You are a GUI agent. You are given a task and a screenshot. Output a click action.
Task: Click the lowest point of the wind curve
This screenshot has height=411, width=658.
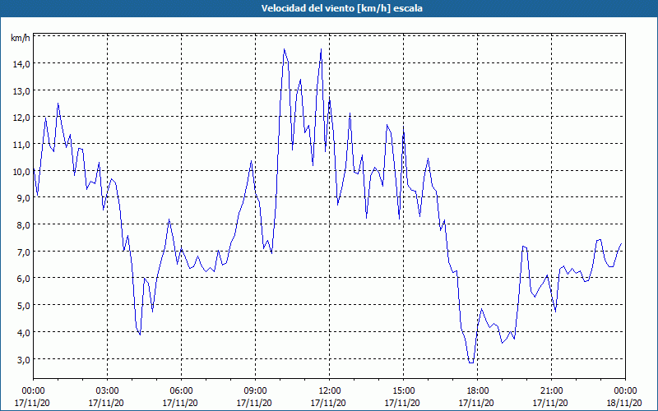pos(471,363)
